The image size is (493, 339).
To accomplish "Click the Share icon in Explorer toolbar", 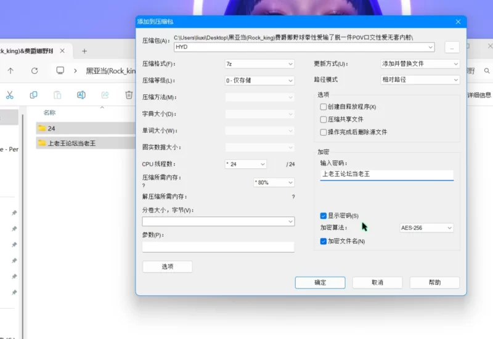I will point(105,95).
